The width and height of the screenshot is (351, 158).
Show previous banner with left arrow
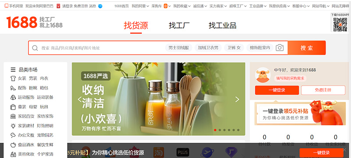tap(79, 99)
